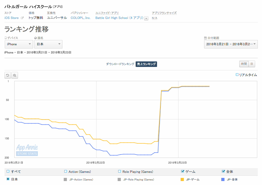This screenshot has width=262, height=185.
Task: Click the JP-Role Playing (Games) legend label
Action: click(x=139, y=179)
